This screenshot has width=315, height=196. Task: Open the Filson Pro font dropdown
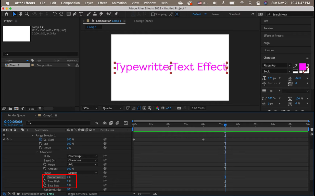click(277, 66)
